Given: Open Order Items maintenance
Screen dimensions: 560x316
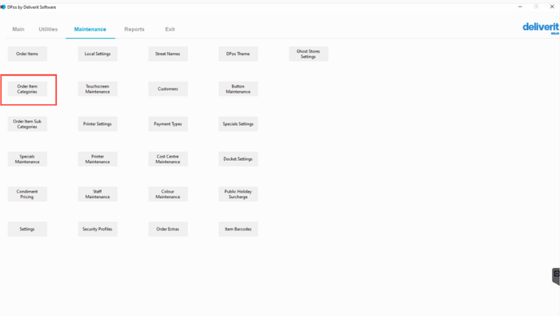Looking at the screenshot, I should click(27, 54).
